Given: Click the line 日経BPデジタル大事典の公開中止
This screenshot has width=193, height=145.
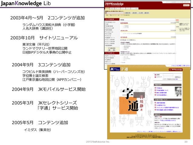Looking at the screenshot, I should pyautogui.click(x=47, y=52).
